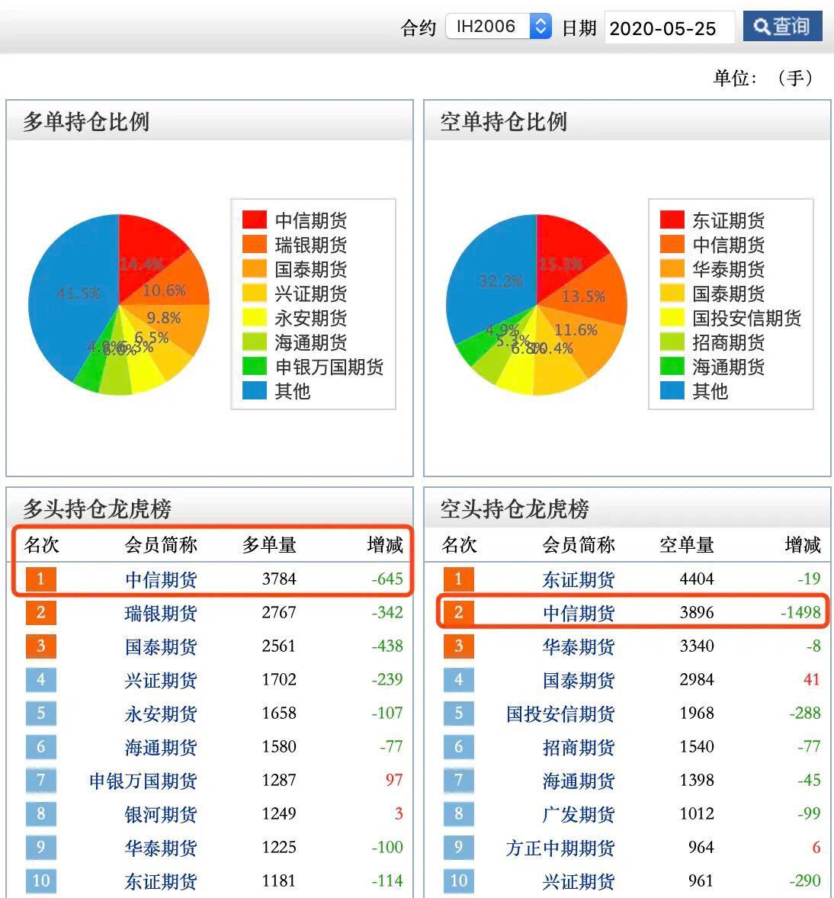Click the blue 查询 search button
The height and width of the screenshot is (898, 834).
click(x=782, y=27)
